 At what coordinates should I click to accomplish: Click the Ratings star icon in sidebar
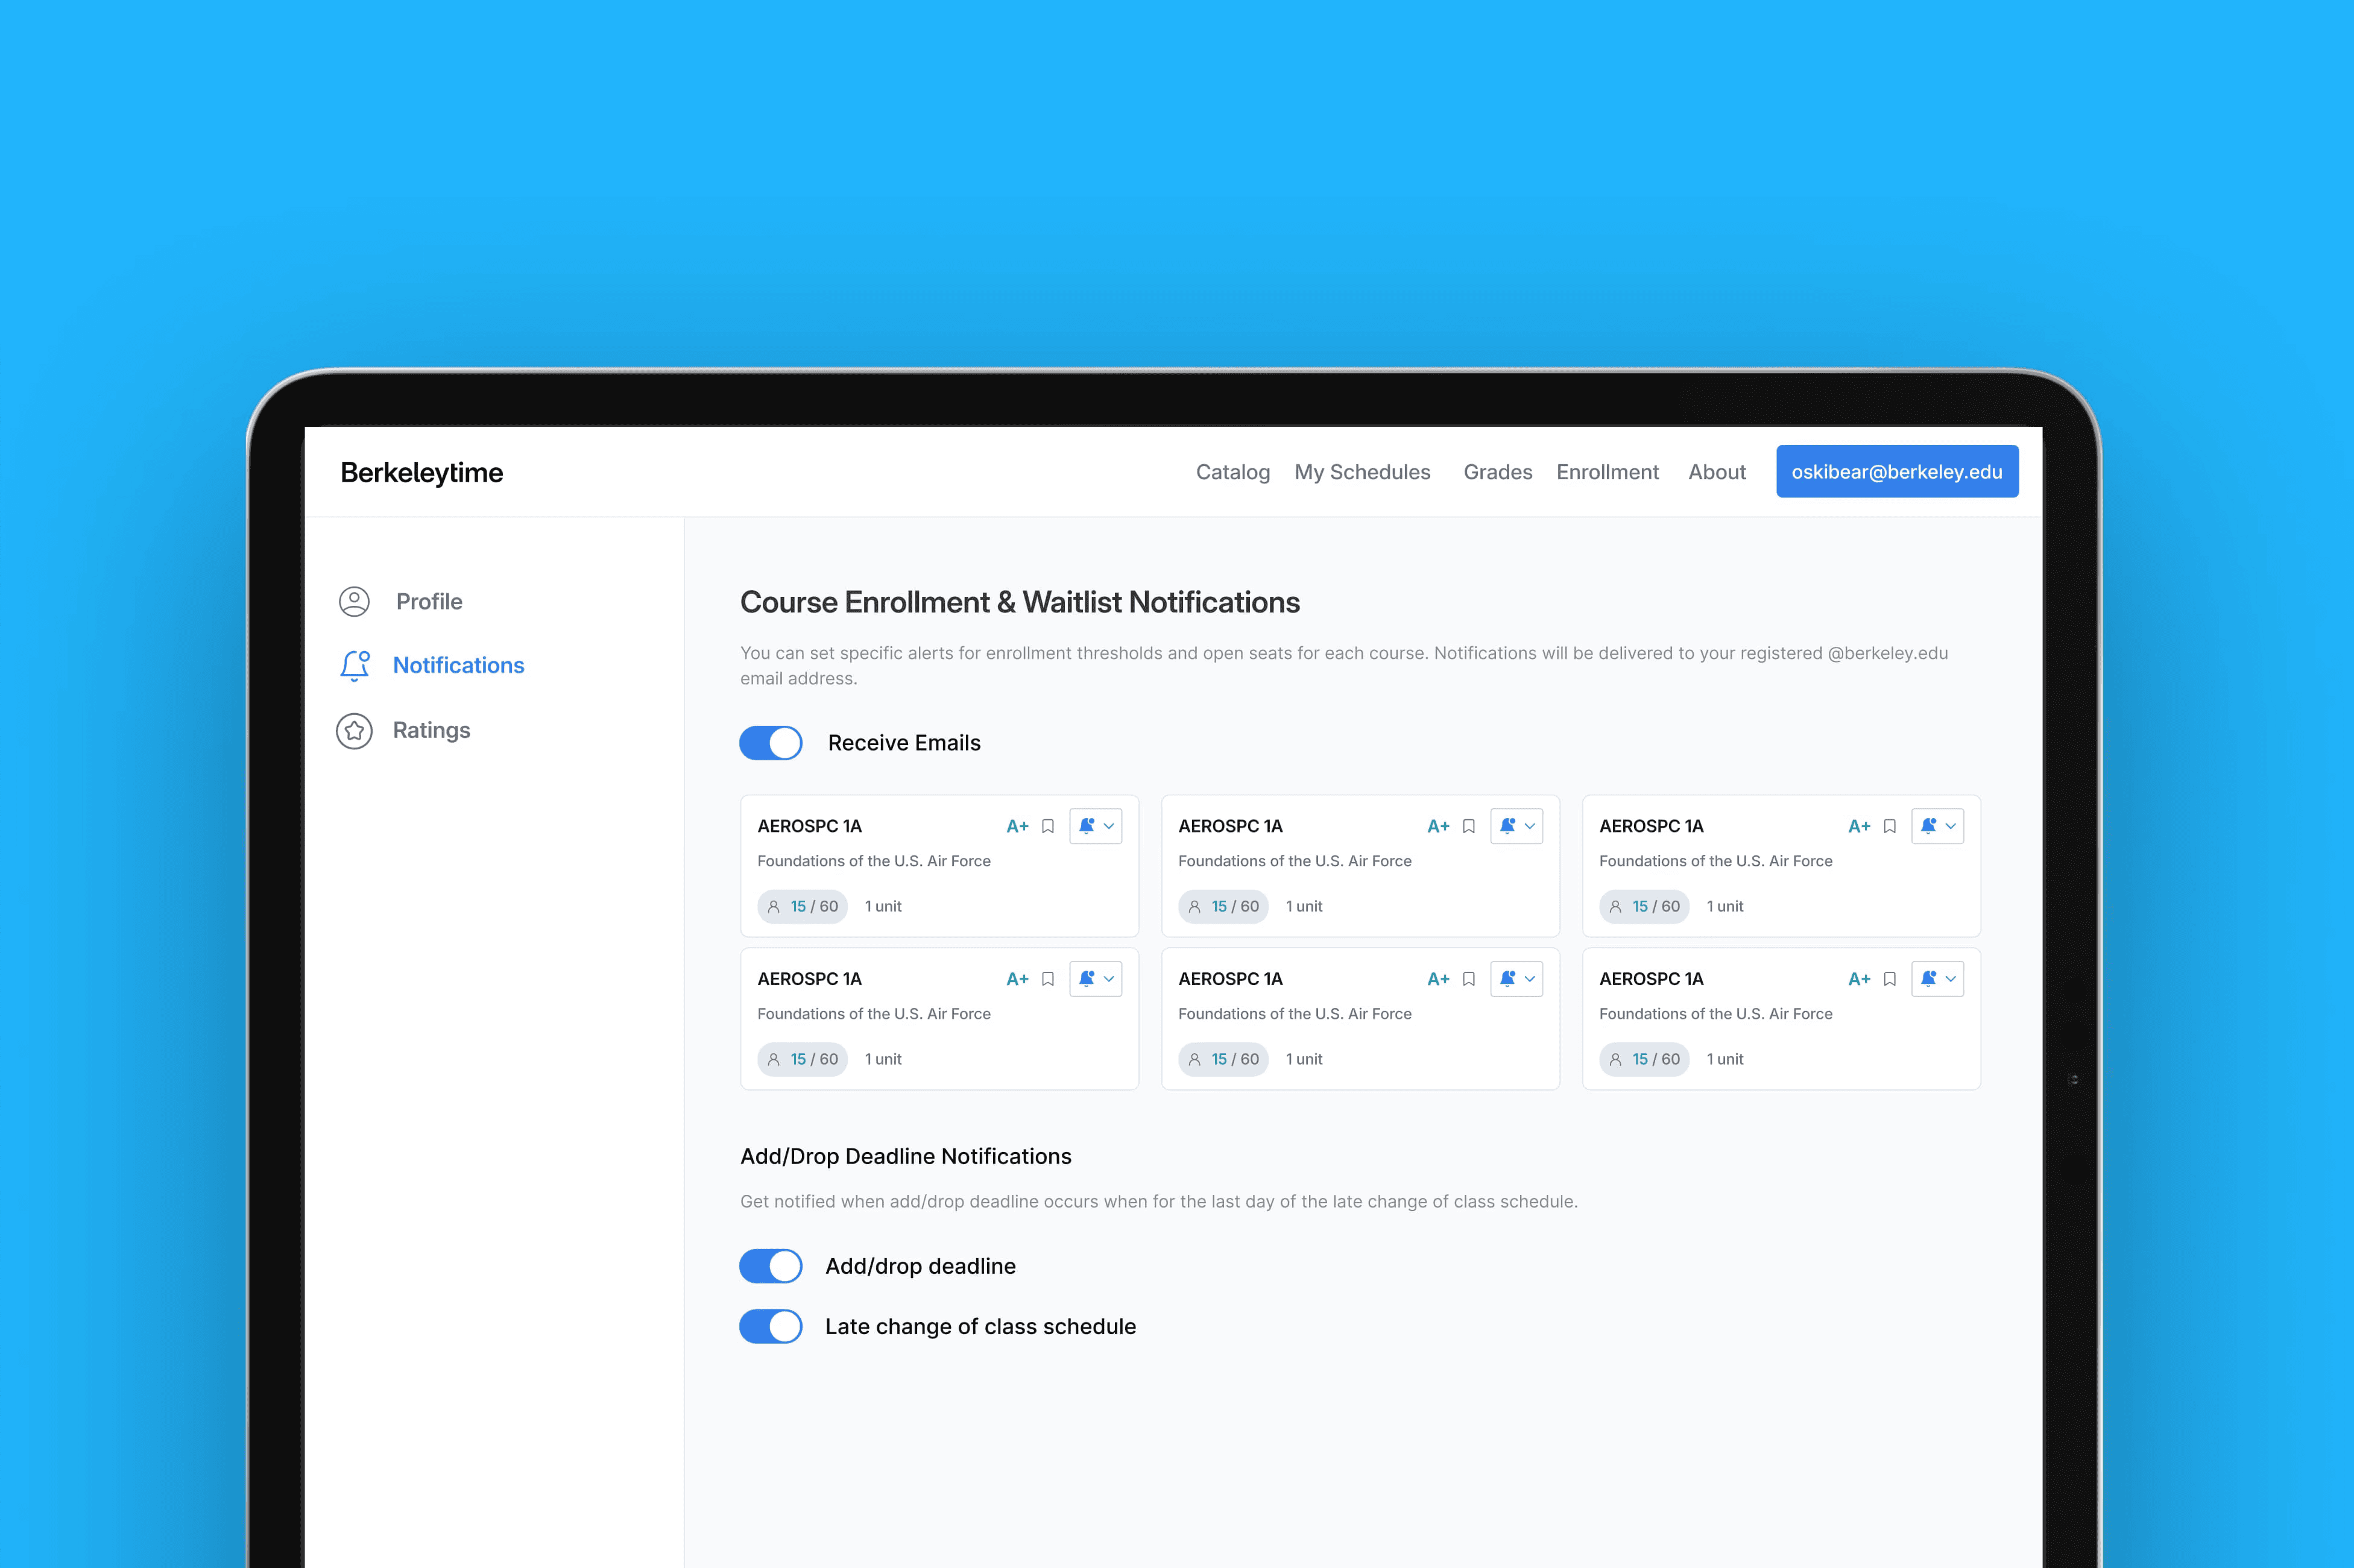(354, 731)
